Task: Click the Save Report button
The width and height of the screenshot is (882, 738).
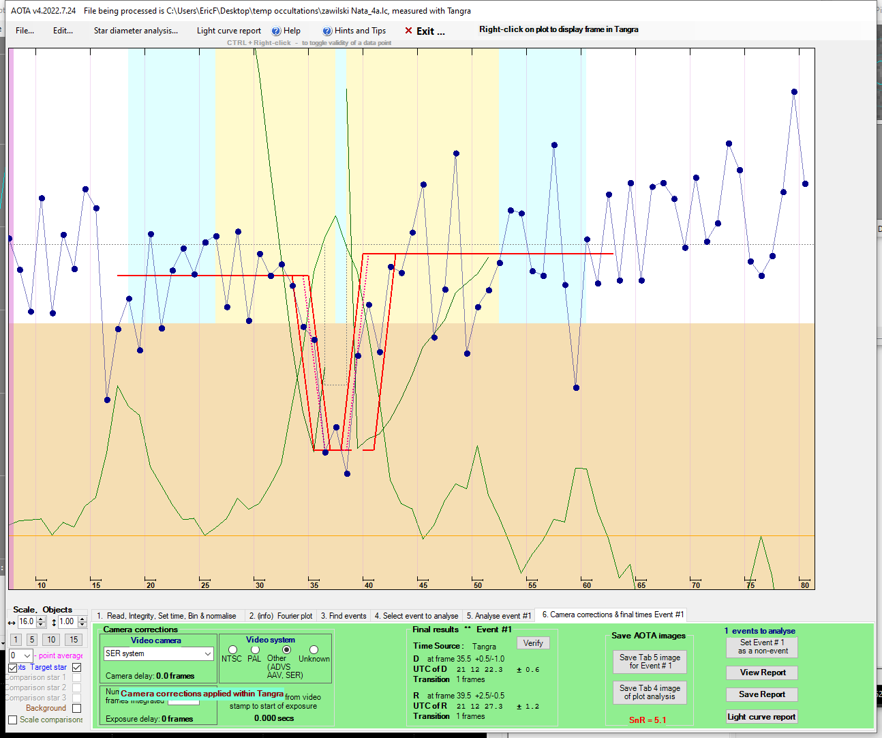Action: tap(762, 694)
